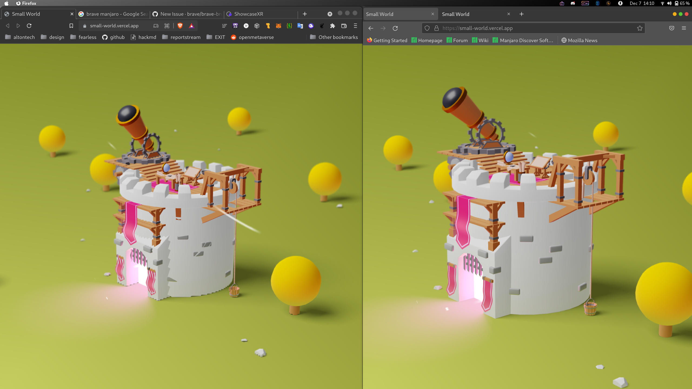Toggle the bookmark star in Firefox address bar
The height and width of the screenshot is (389, 692).
tap(640, 28)
